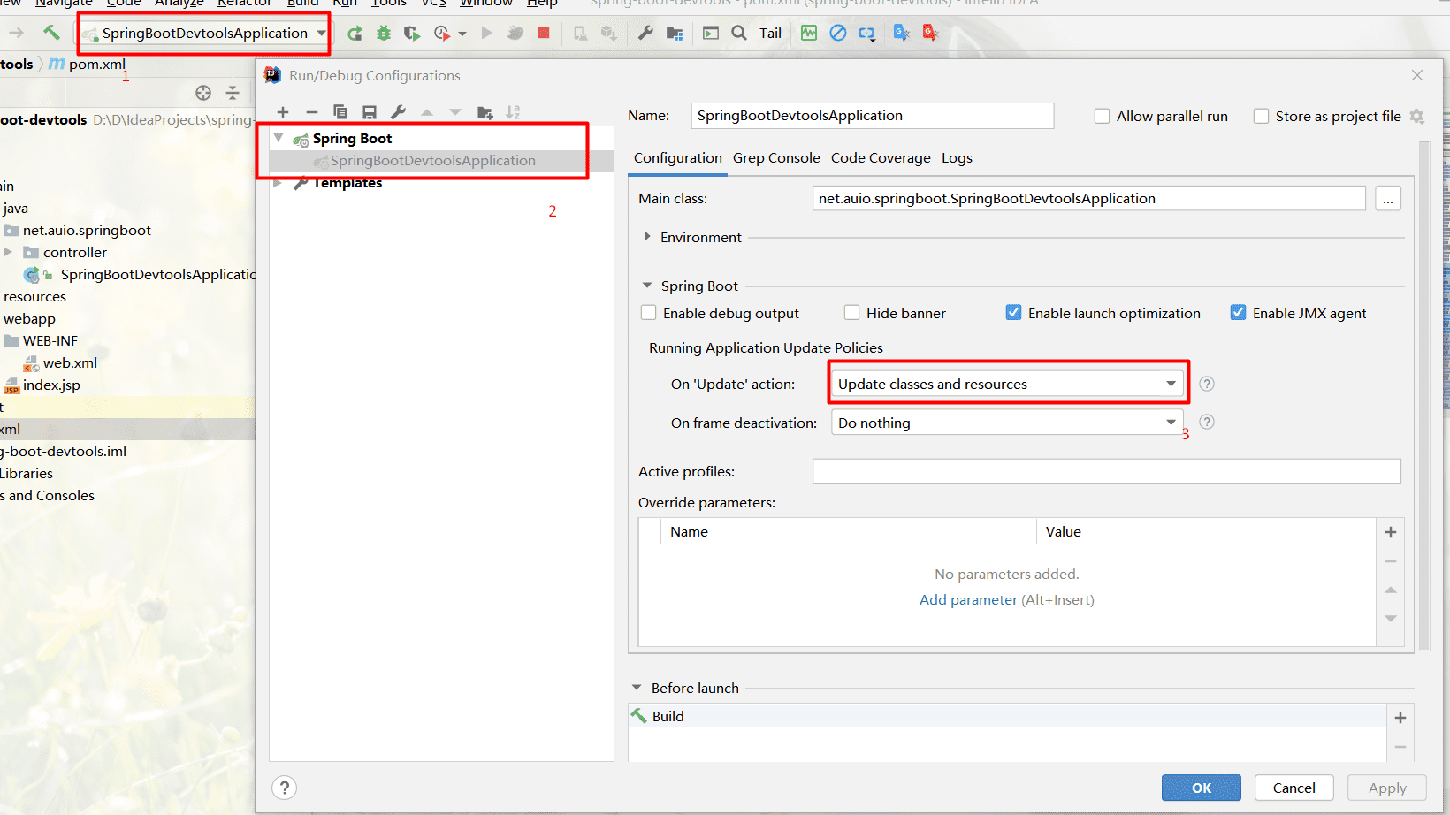Collapse the Environment section
The width and height of the screenshot is (1450, 815).
tap(646, 237)
